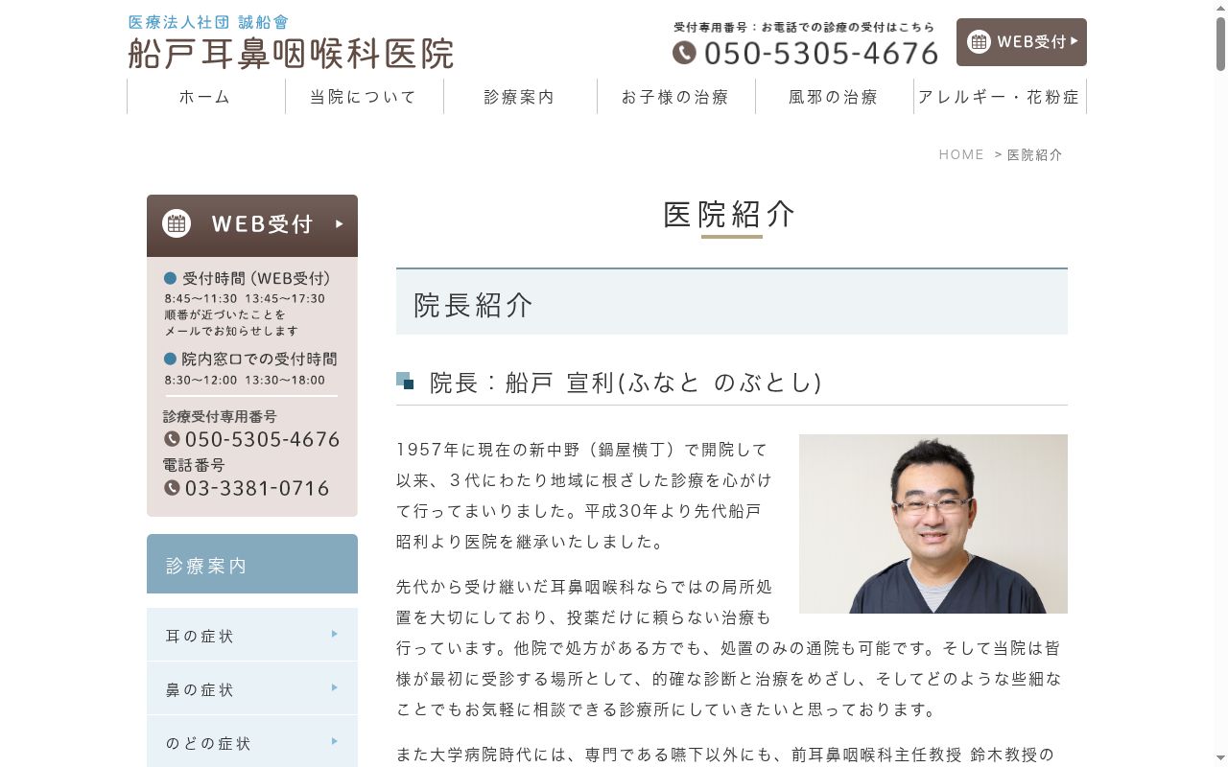Image resolution: width=1228 pixels, height=767 pixels.
Task: Open the お子様の治療 menu item
Action: click(675, 97)
